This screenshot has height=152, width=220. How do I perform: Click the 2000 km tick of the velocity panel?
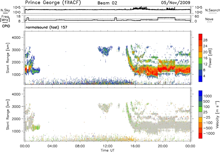[16, 119]
